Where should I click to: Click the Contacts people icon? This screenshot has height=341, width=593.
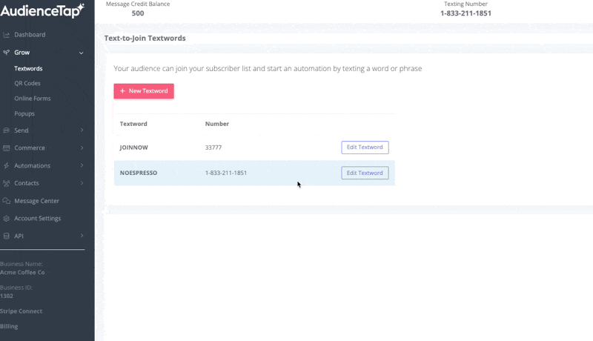point(6,183)
